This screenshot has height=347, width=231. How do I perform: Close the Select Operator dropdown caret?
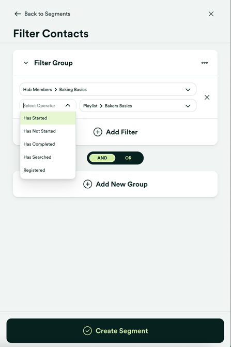point(68,106)
